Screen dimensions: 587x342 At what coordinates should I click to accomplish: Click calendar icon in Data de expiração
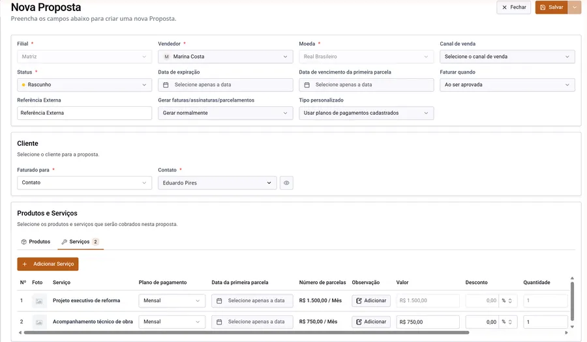[166, 85]
